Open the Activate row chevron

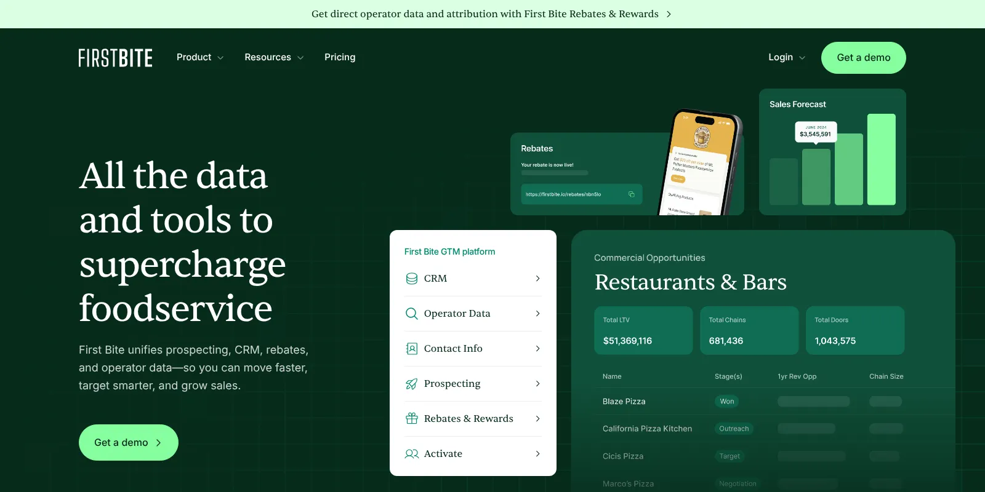[x=537, y=454]
